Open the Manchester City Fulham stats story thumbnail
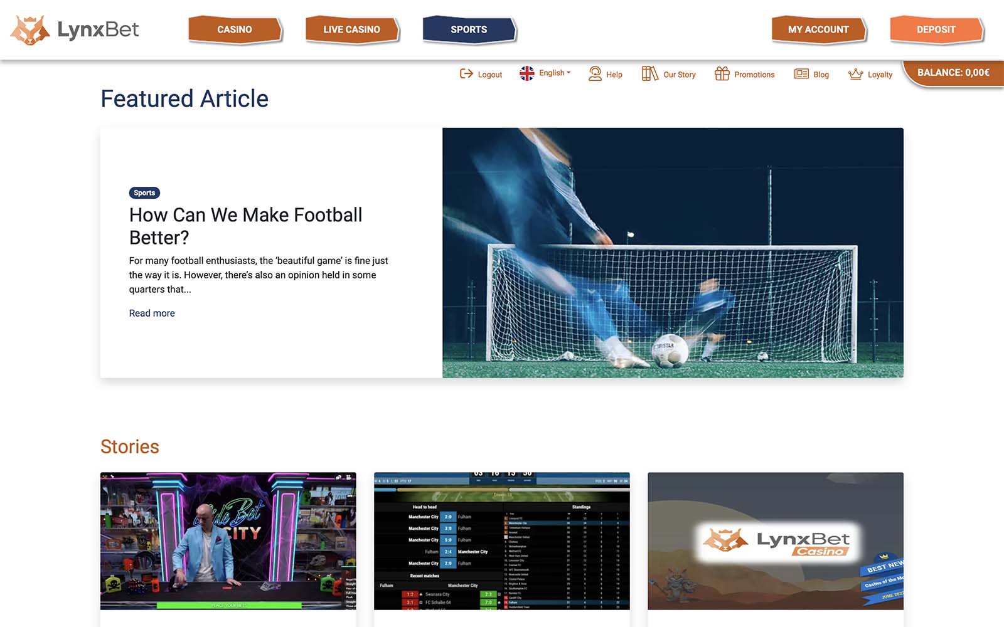 pyautogui.click(x=502, y=541)
